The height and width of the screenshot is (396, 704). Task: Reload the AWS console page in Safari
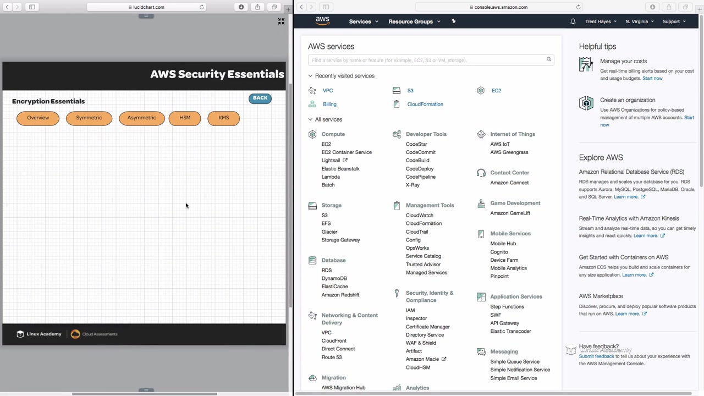[578, 7]
